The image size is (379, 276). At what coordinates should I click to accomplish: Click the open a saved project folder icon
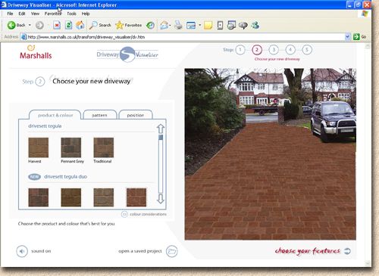click(172, 251)
